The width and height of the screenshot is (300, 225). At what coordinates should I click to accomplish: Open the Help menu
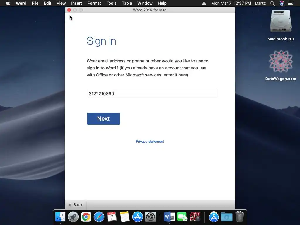coord(162,3)
